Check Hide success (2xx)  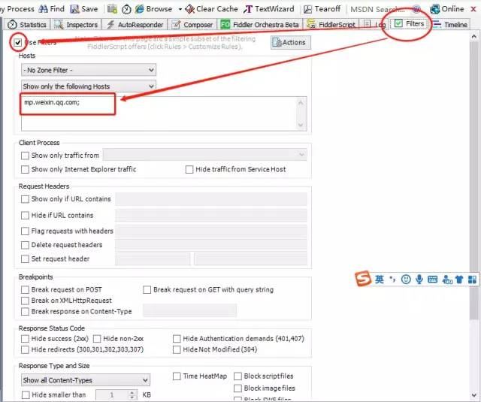pyautogui.click(x=25, y=339)
